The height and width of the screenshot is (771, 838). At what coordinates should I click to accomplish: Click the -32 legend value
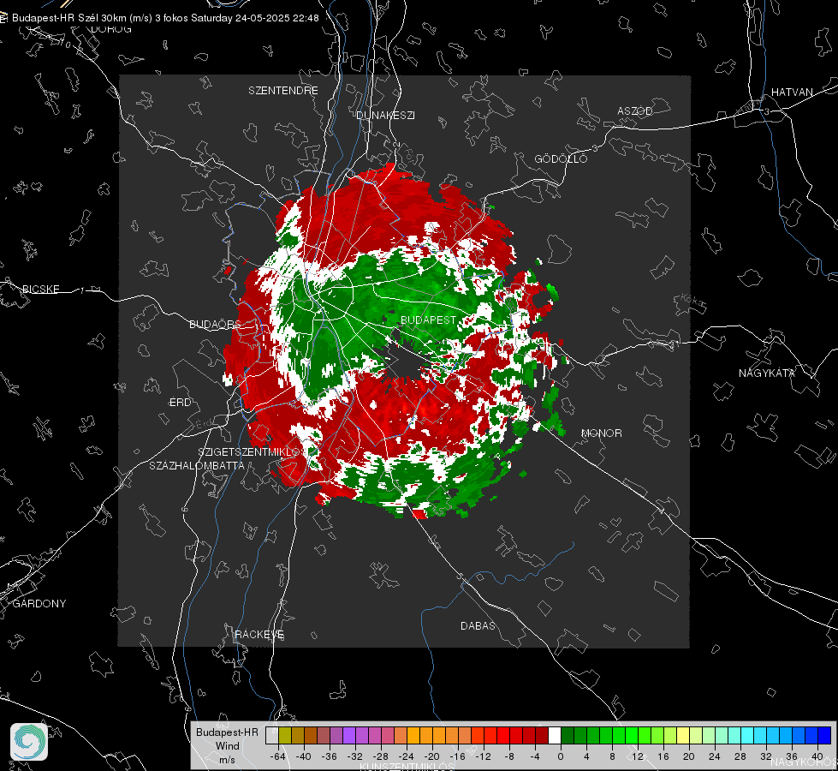[355, 756]
